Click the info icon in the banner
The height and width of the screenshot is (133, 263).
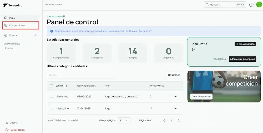click(x=52, y=31)
